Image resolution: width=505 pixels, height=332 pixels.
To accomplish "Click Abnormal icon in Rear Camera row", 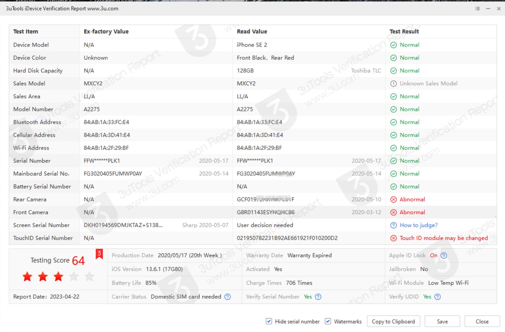I will click(x=393, y=200).
